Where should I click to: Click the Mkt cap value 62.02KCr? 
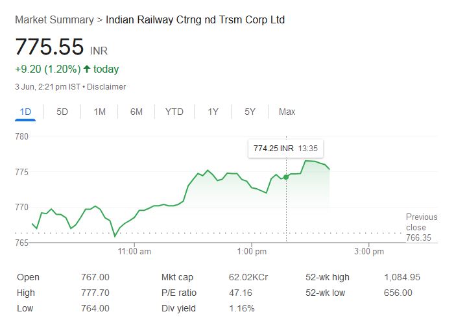248,277
